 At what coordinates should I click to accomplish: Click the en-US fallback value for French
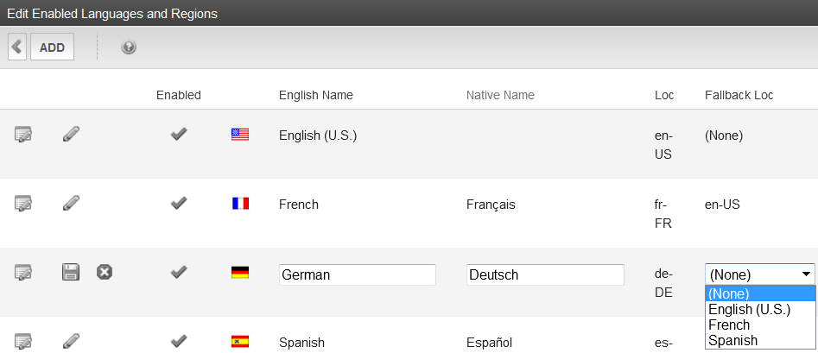722,205
